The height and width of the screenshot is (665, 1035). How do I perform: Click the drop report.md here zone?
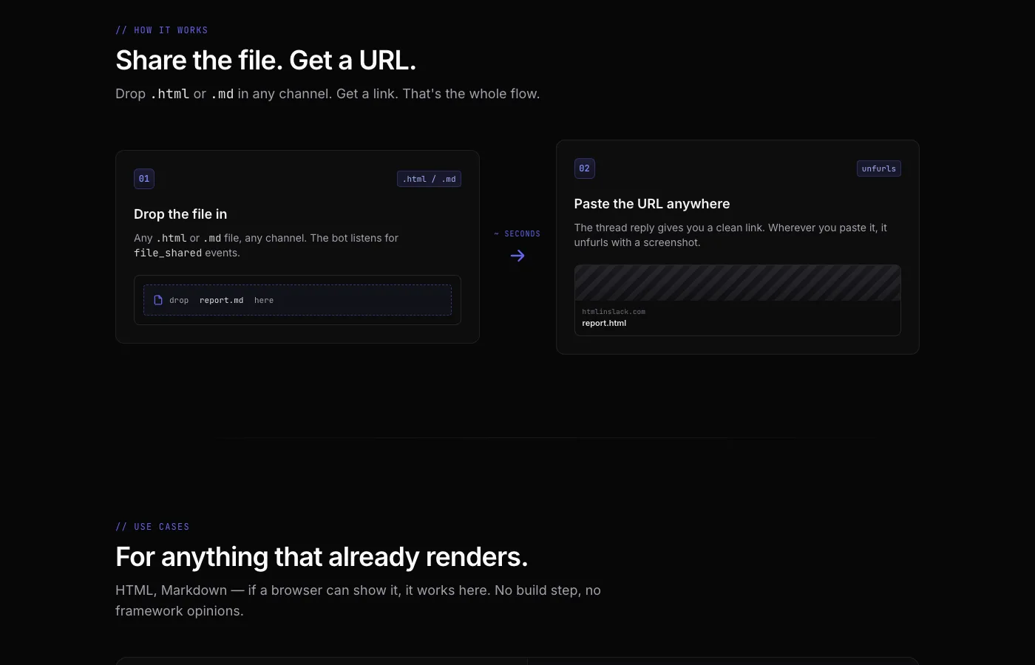pyautogui.click(x=297, y=300)
